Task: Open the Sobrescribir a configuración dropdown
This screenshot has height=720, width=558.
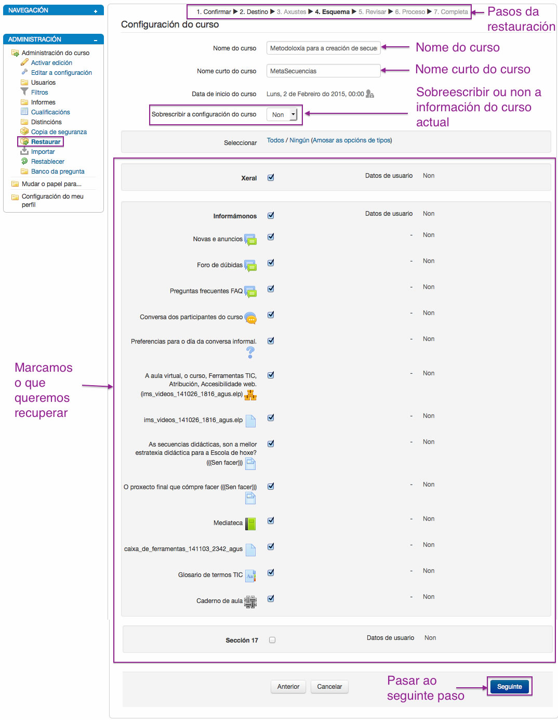Action: pos(283,114)
